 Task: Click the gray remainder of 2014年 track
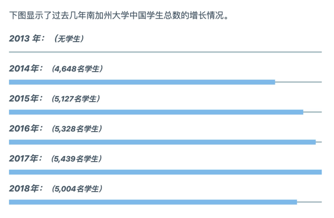[x=299, y=82]
